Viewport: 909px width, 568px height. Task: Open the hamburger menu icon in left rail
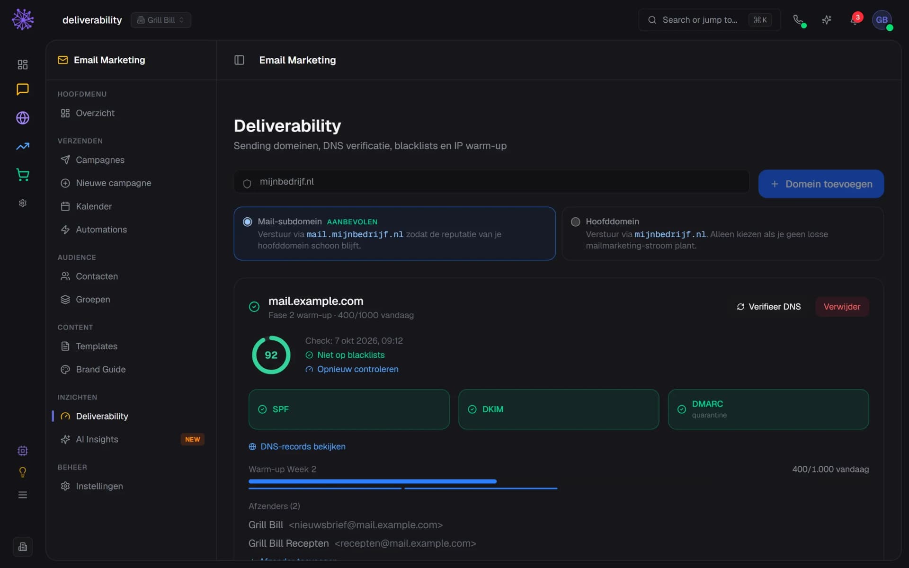pyautogui.click(x=23, y=495)
